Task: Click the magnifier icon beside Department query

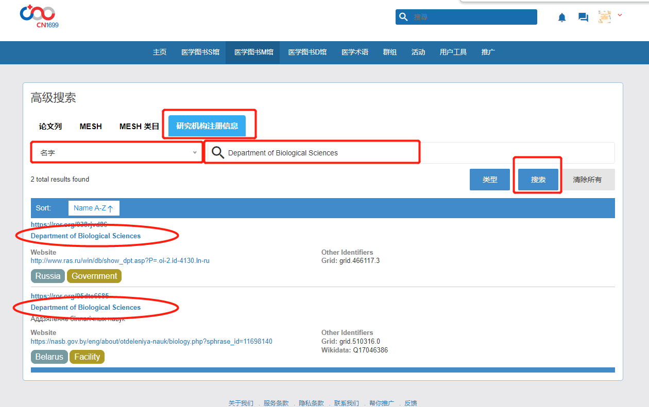Action: (218, 153)
